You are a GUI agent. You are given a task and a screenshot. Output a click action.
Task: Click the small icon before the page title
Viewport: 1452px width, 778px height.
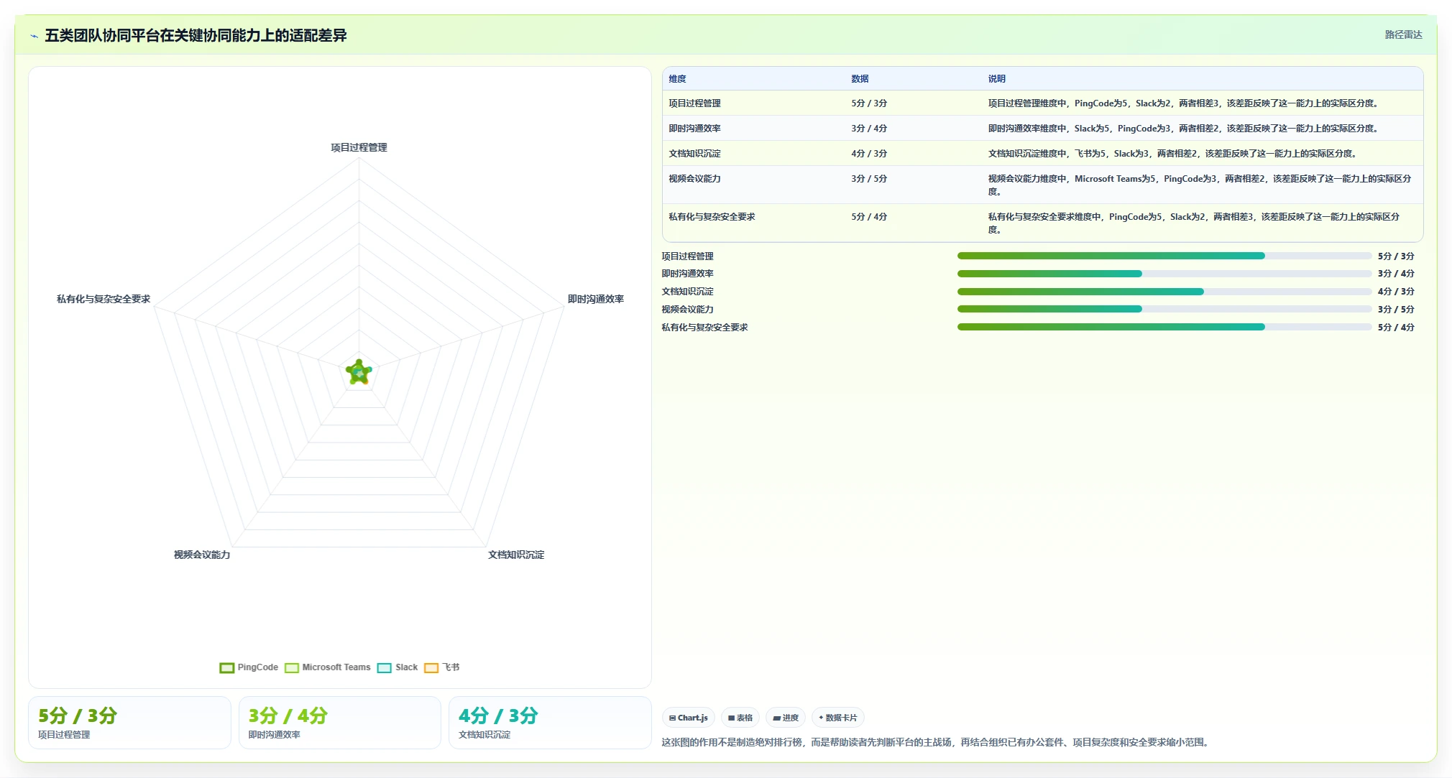[34, 36]
